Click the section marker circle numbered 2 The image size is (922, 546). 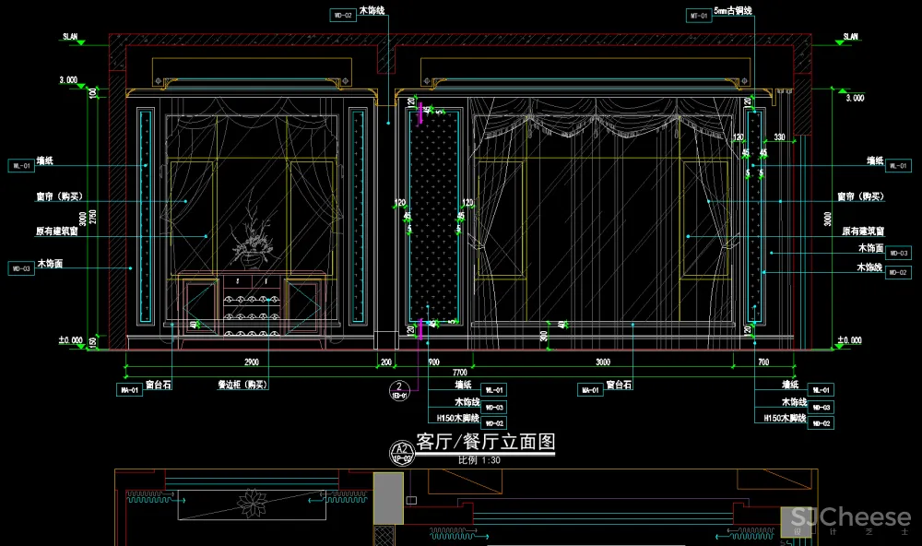(x=399, y=390)
